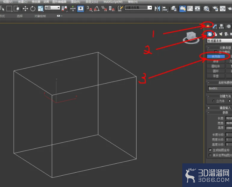Click the 长度 value field
The image size is (232, 187).
pyautogui.click(x=229, y=118)
